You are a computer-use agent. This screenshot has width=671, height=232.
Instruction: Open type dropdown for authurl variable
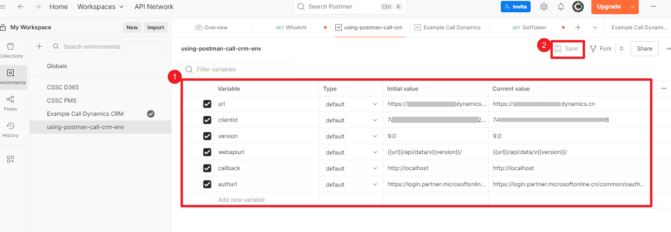(351, 184)
